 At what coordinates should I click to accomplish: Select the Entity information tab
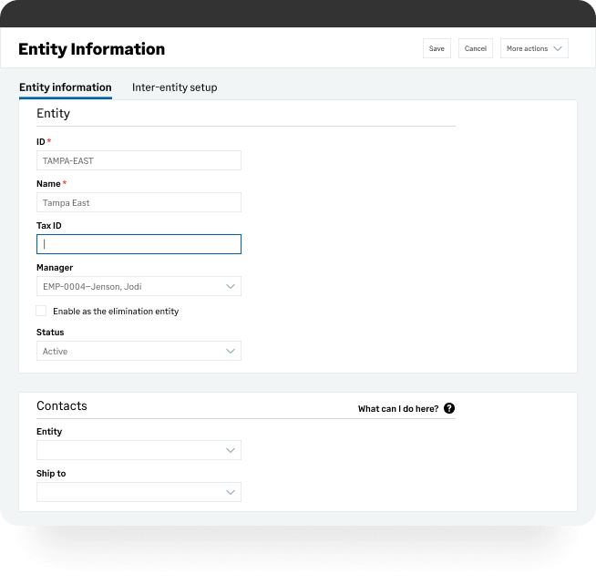(x=65, y=87)
